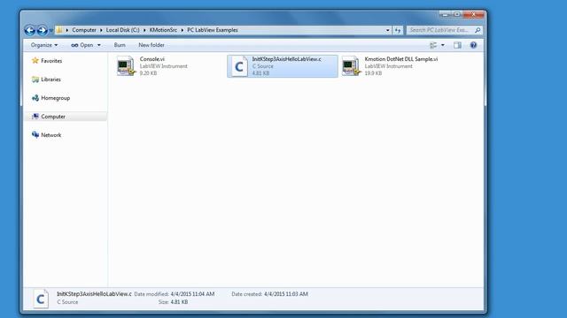Click the magnifier search icon
The image size is (567, 318).
pos(478,30)
